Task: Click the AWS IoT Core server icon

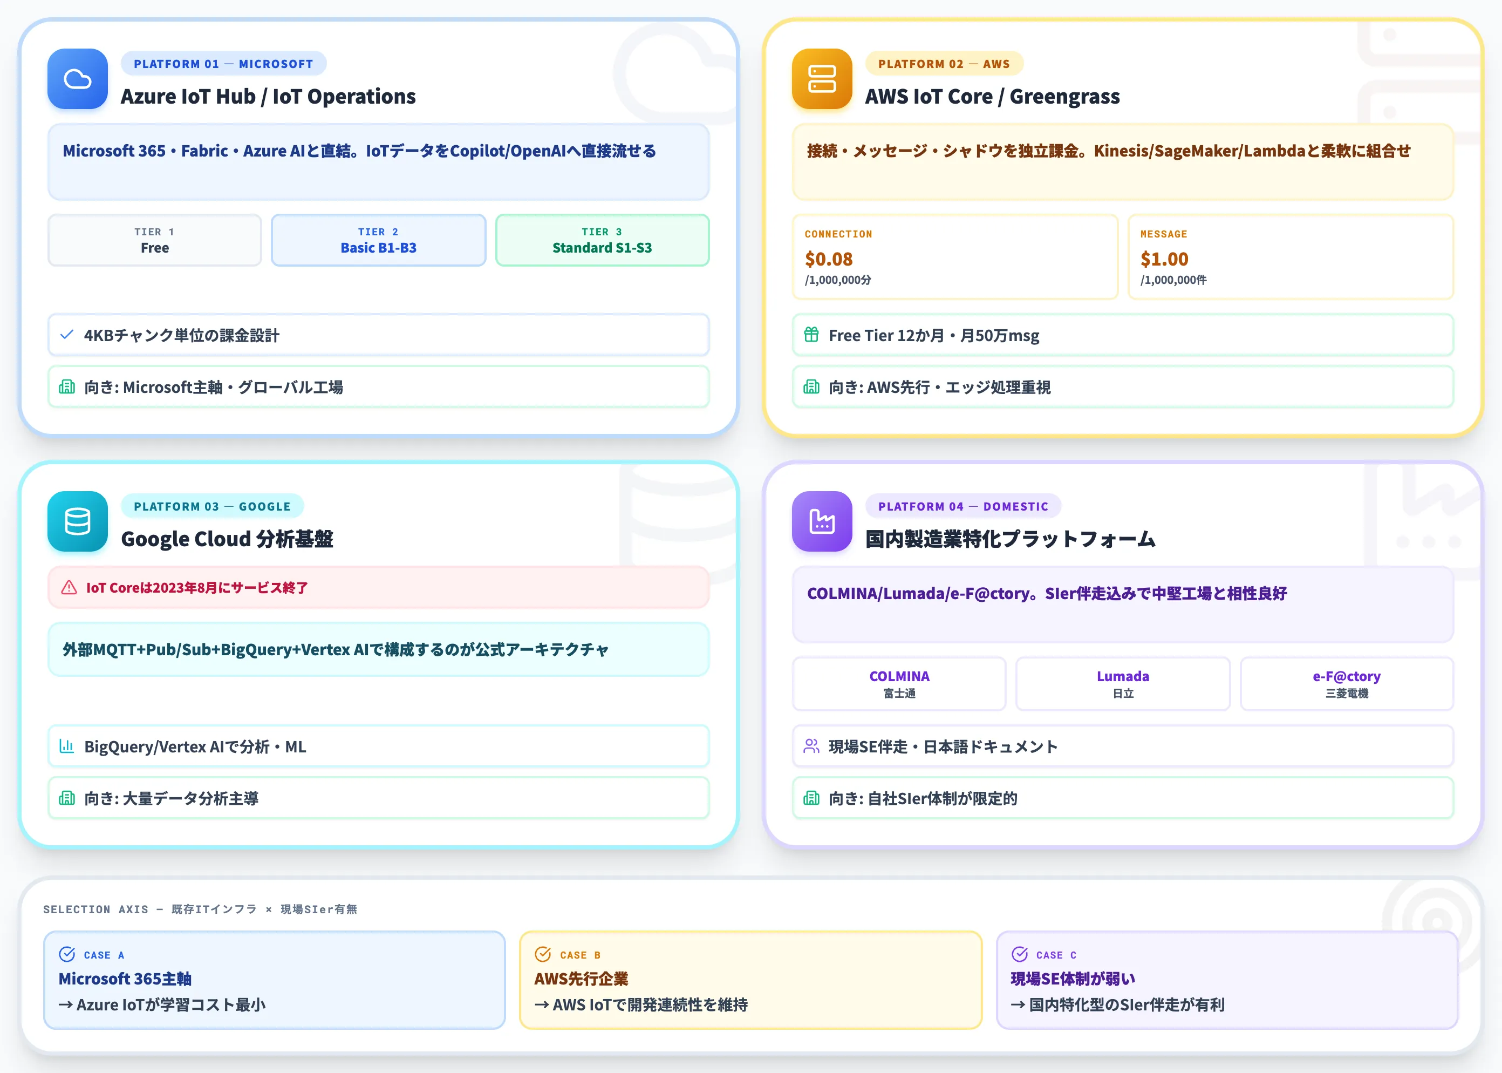Action: tap(822, 79)
